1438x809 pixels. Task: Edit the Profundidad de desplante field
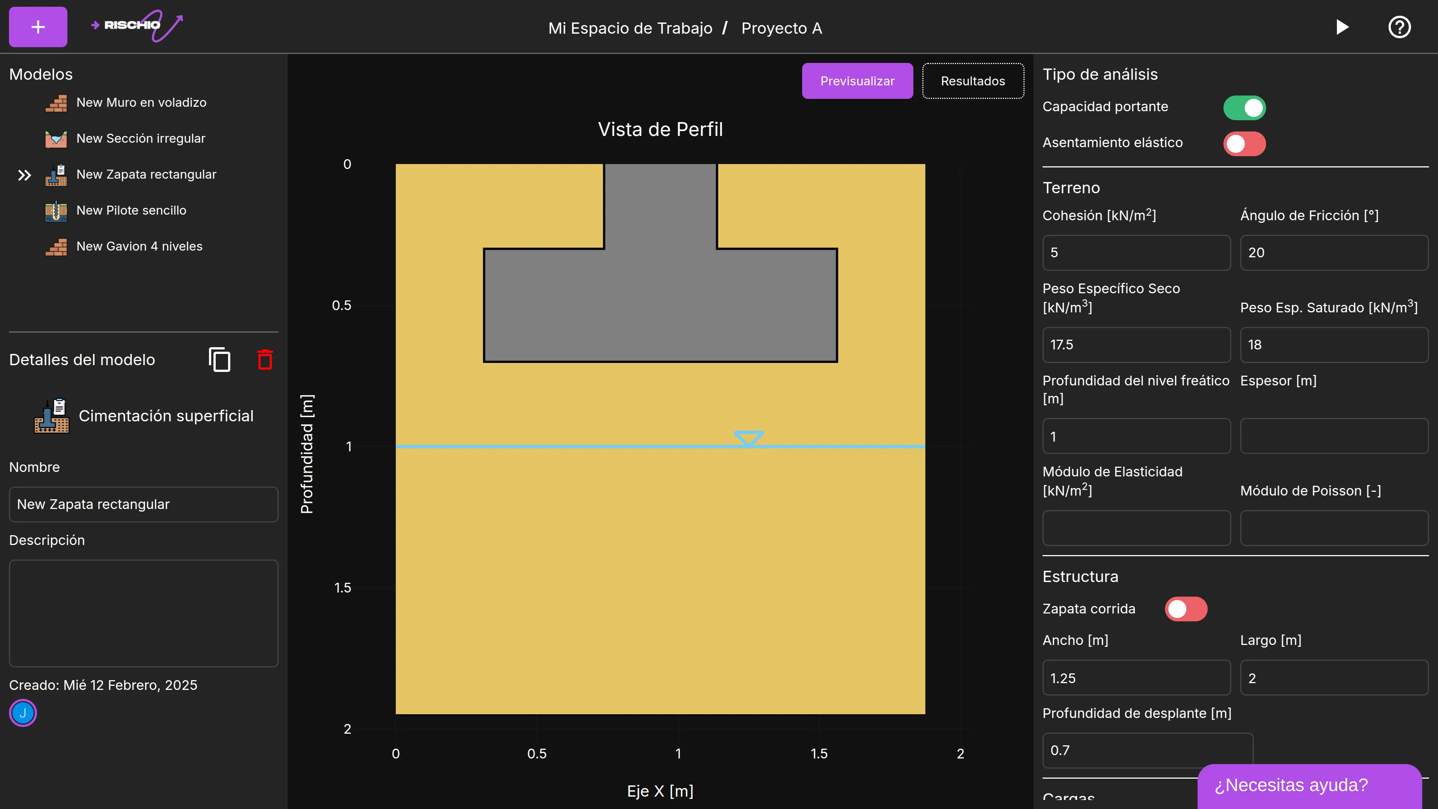tap(1147, 750)
